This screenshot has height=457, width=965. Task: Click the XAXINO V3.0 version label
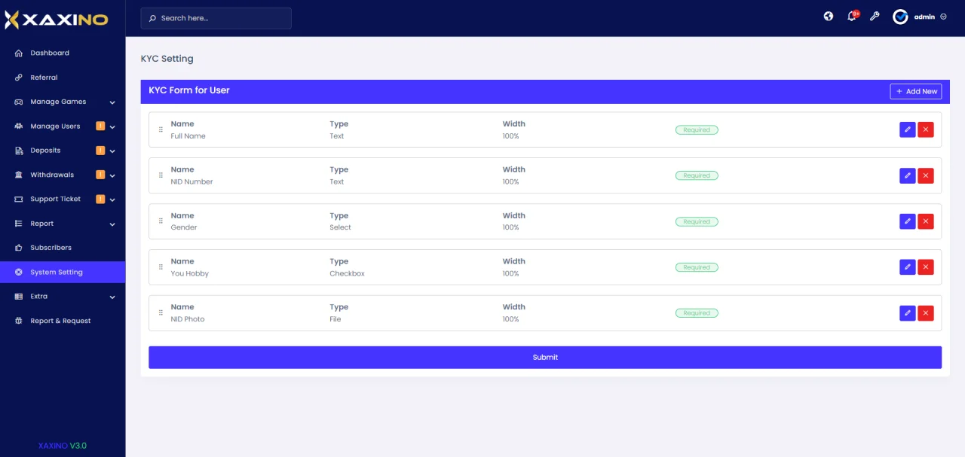pos(63,446)
